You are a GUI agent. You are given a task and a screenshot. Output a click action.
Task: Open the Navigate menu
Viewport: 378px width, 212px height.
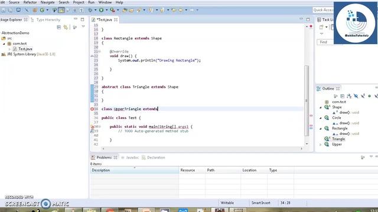pos(47,2)
